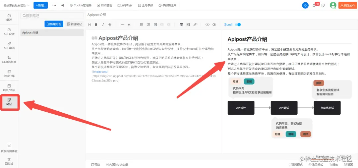Insert an image in the editor

(x=188, y=25)
